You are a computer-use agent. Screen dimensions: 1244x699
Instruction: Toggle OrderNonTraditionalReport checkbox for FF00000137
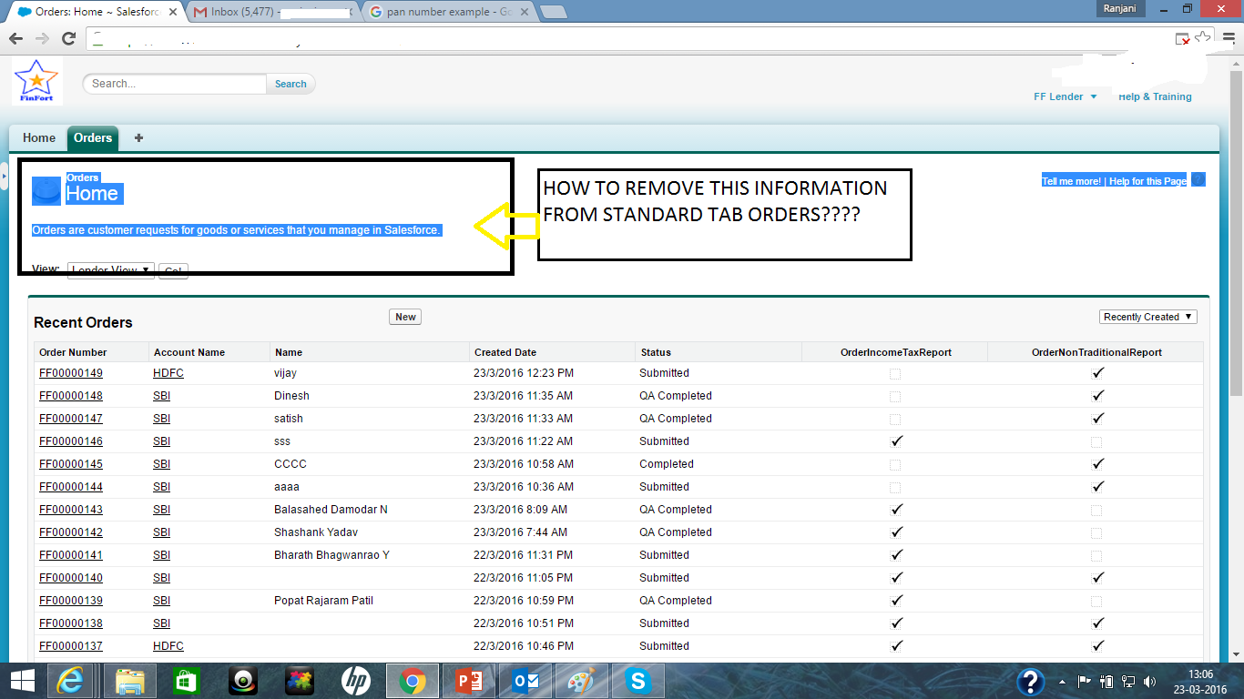click(x=1097, y=646)
